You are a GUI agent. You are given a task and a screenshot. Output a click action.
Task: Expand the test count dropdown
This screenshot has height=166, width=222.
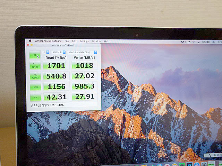tap(46, 52)
